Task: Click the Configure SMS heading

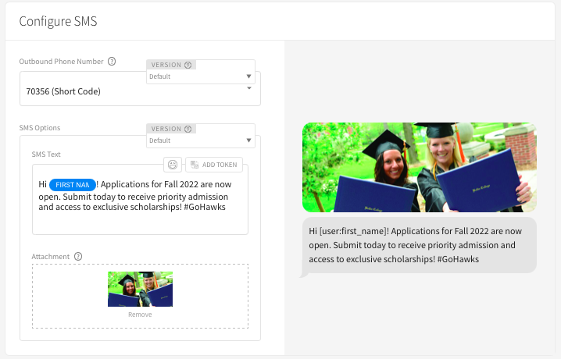Action: [x=58, y=21]
